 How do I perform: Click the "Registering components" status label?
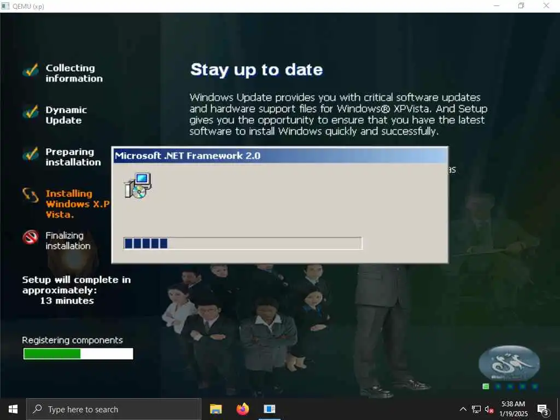pyautogui.click(x=72, y=340)
